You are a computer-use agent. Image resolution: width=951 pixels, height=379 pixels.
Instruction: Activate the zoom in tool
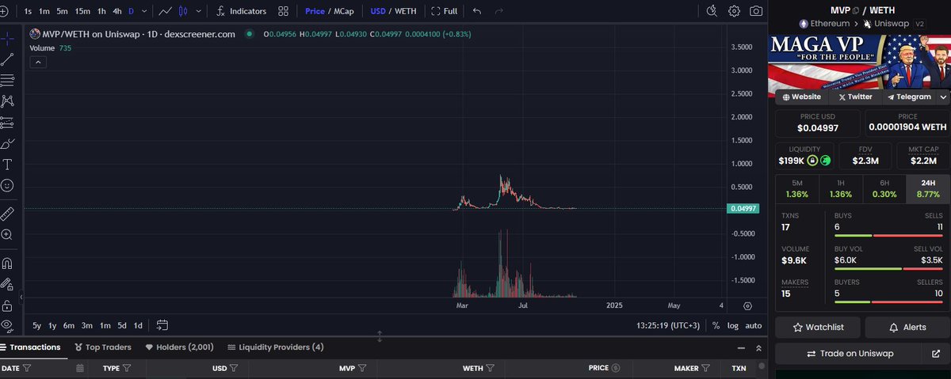[7, 235]
